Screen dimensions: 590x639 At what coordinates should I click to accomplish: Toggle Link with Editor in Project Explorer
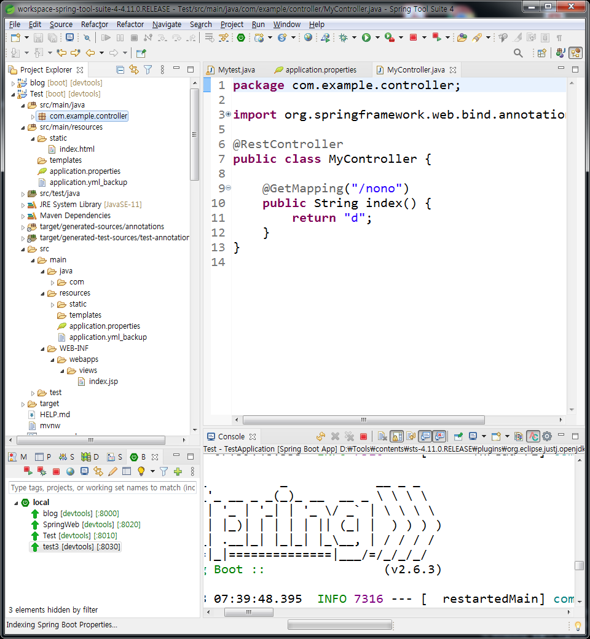[x=134, y=69]
